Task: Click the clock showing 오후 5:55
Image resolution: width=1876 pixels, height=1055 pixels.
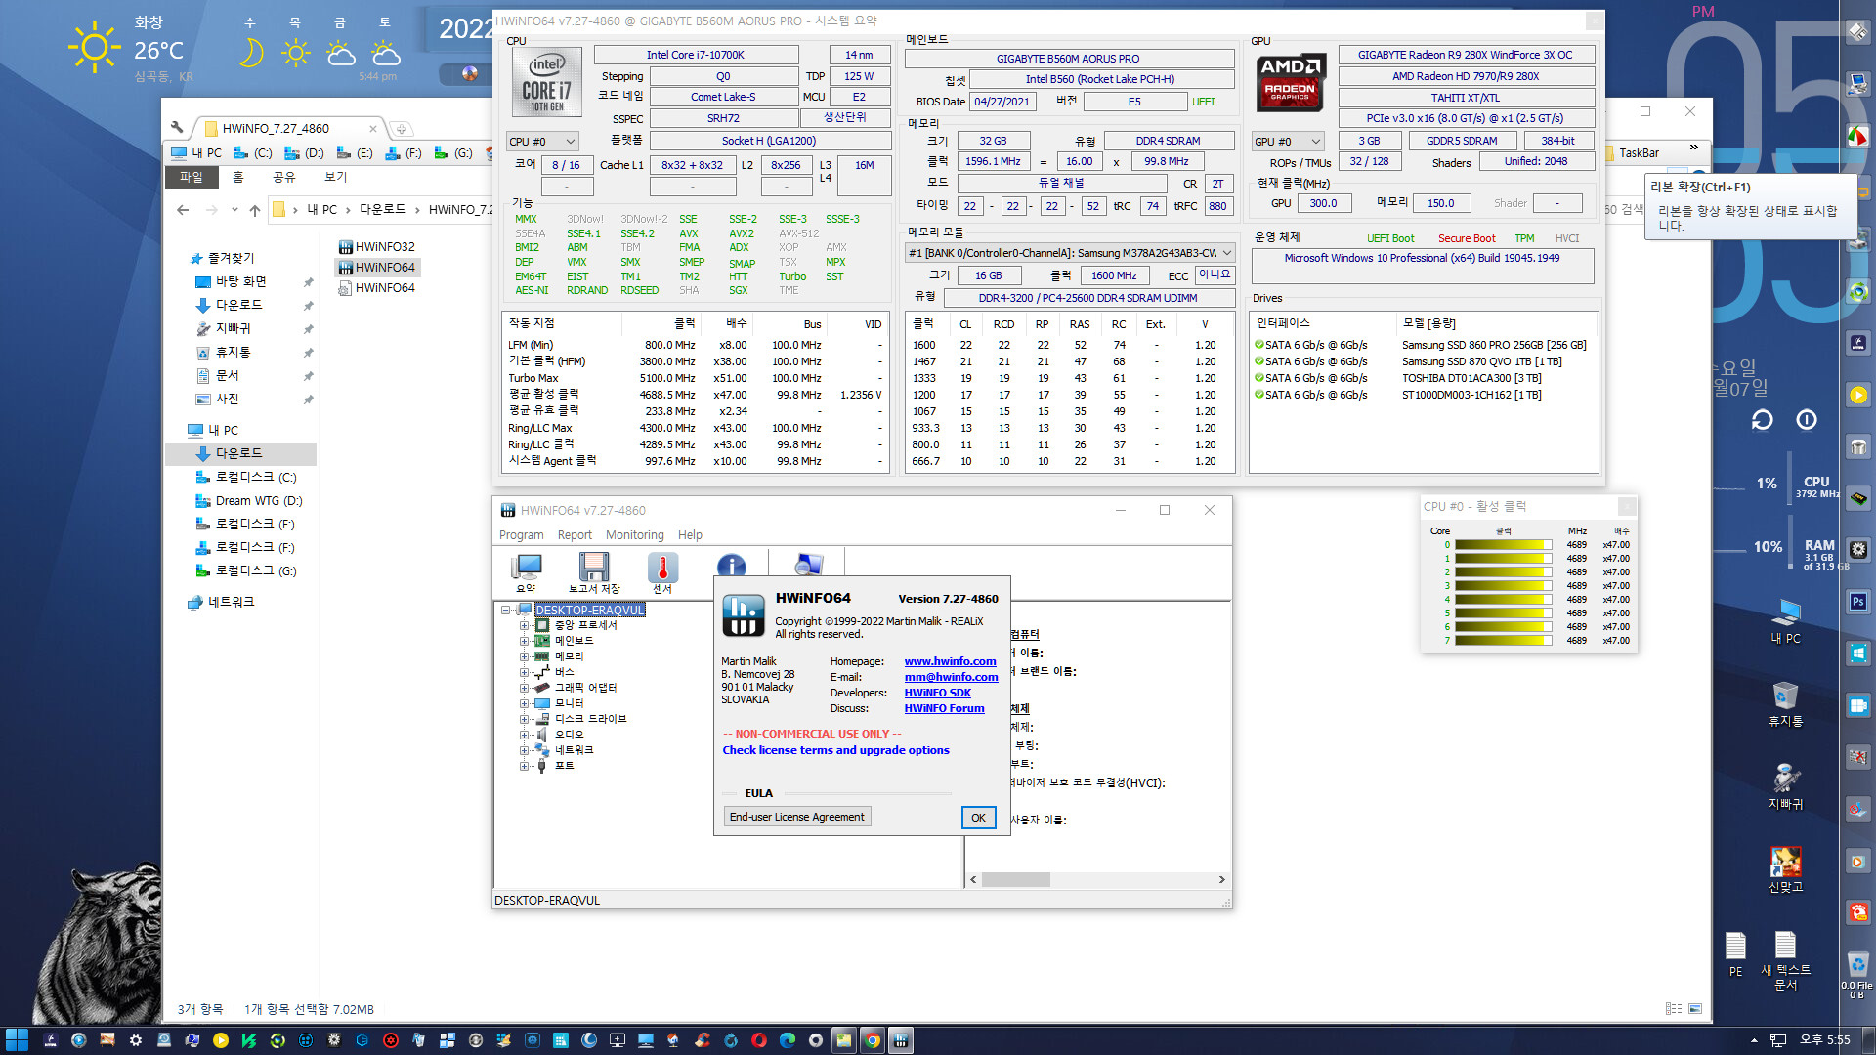Action: click(x=1824, y=1040)
